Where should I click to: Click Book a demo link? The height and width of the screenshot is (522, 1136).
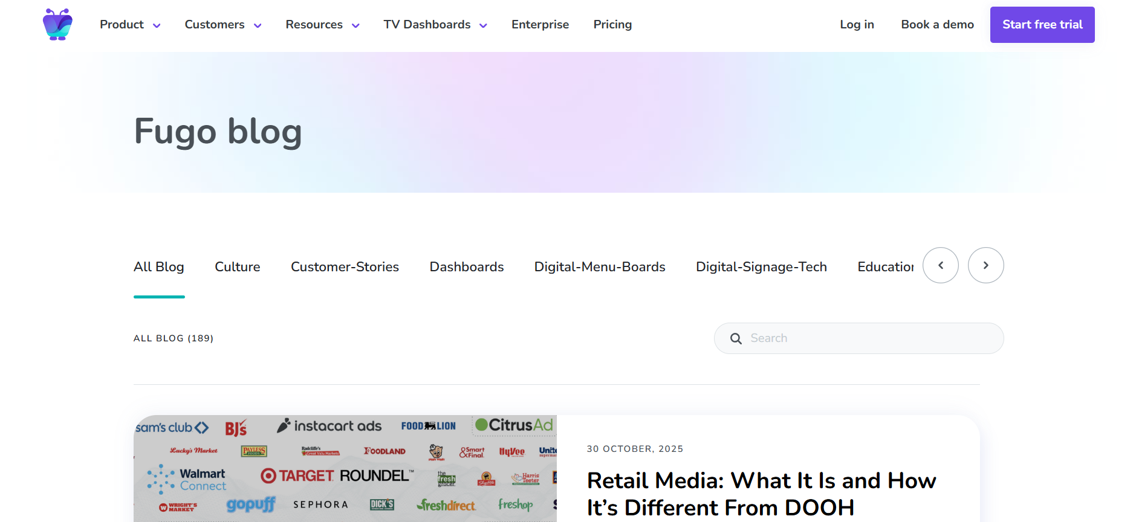click(x=937, y=25)
